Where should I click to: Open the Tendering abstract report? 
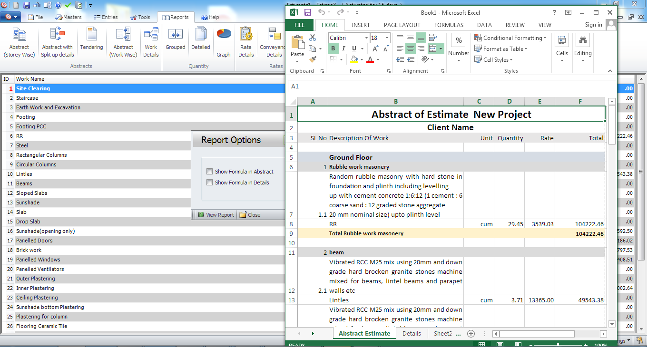[x=91, y=40]
